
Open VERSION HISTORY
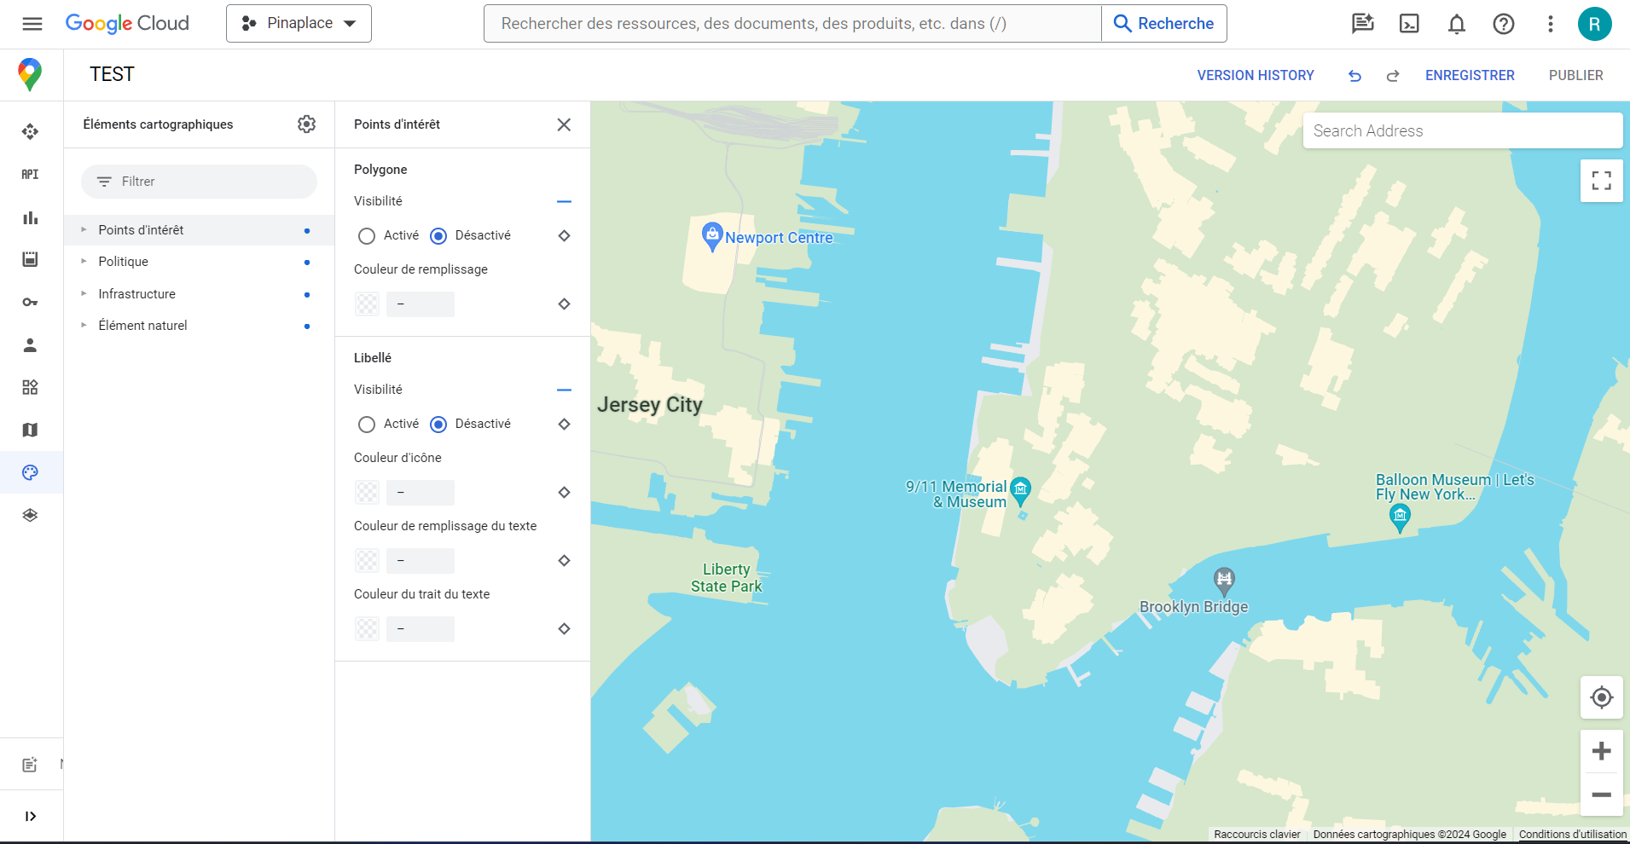1255,76
